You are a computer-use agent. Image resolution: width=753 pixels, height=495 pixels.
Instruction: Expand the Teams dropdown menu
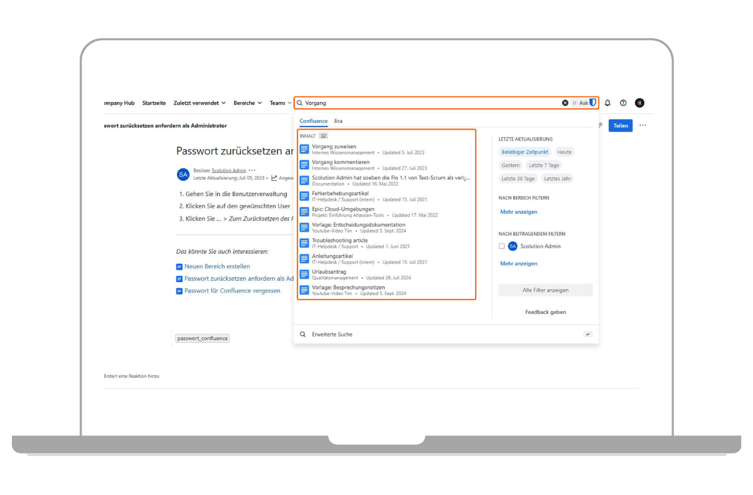point(280,103)
